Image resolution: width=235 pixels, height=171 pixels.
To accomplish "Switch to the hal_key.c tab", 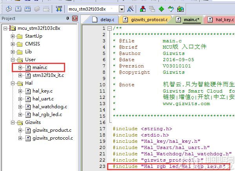I will click(x=220, y=20).
